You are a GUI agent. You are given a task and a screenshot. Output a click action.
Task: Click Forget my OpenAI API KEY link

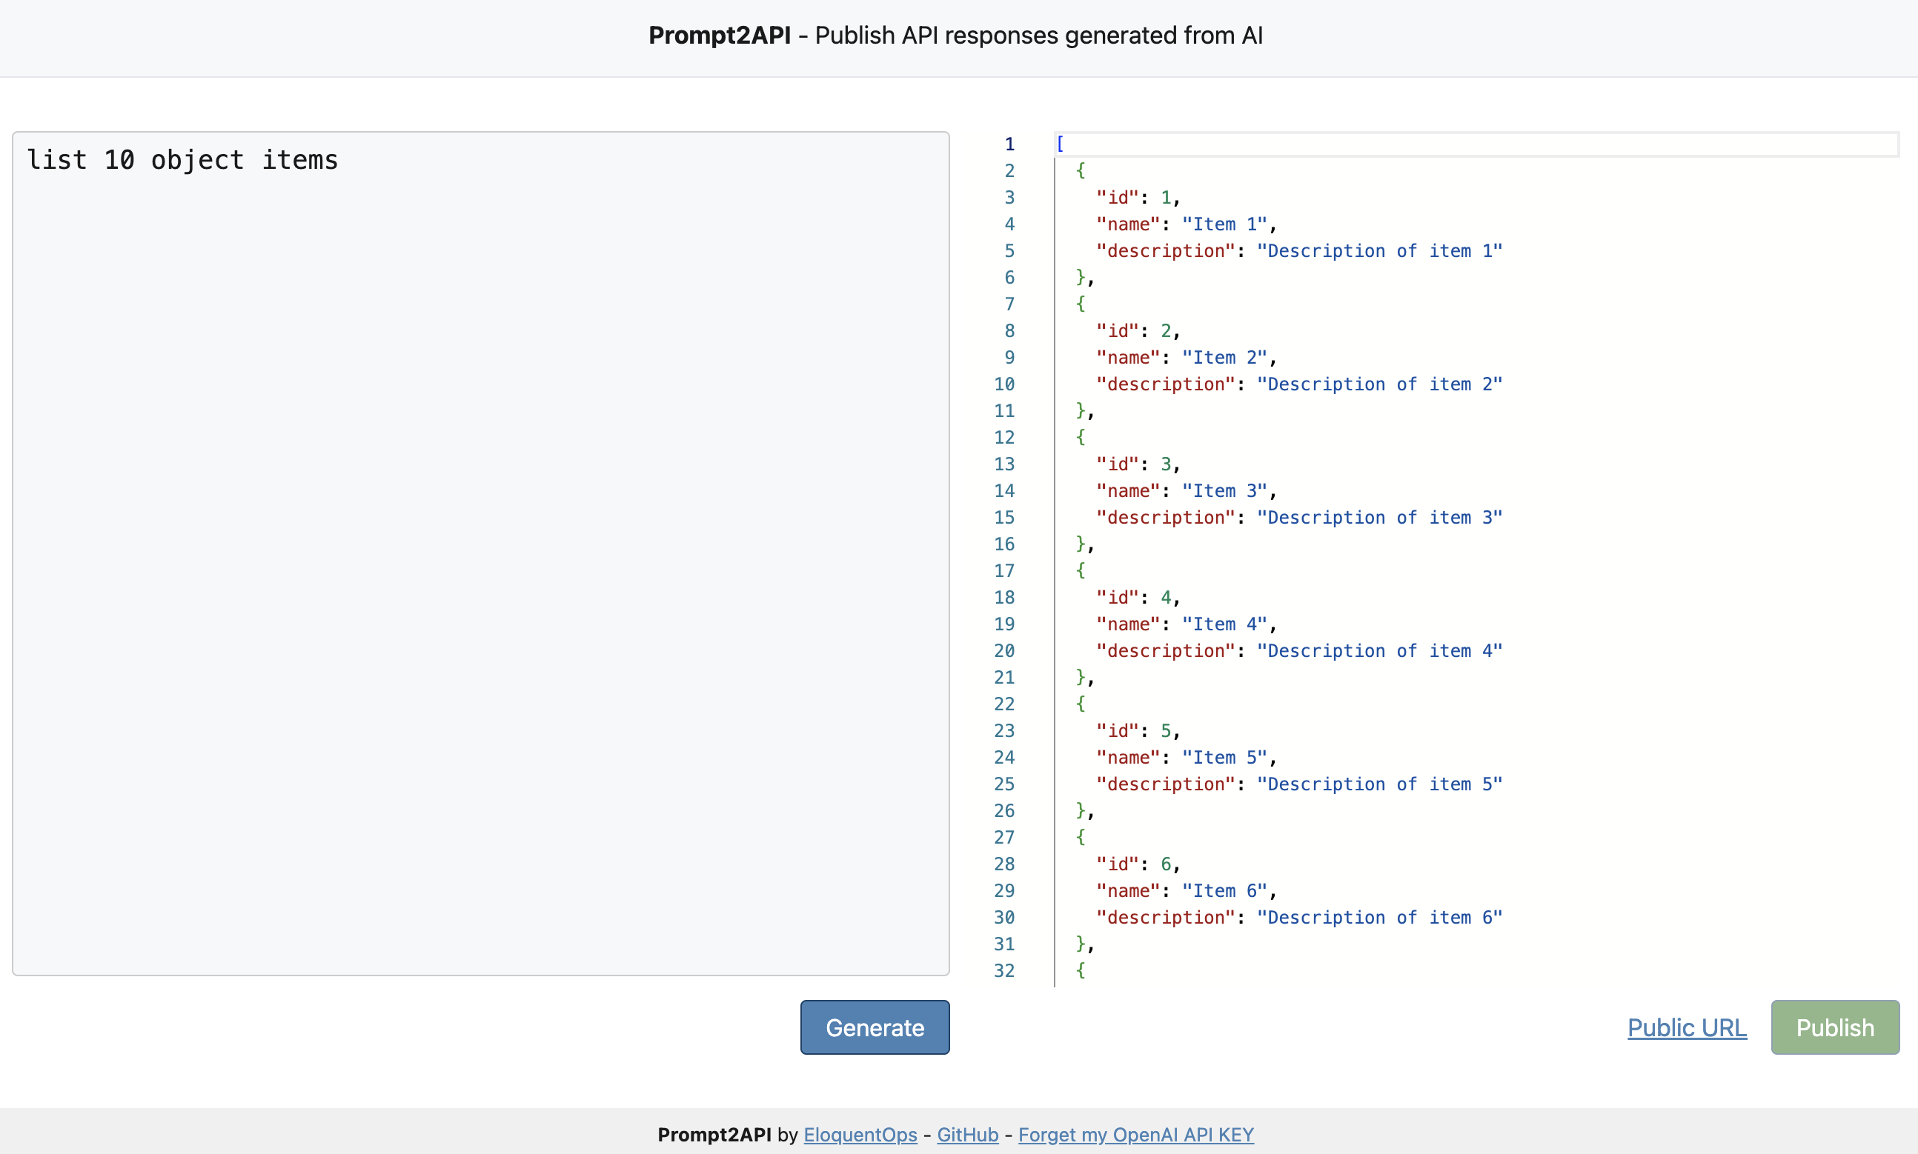click(1135, 1135)
